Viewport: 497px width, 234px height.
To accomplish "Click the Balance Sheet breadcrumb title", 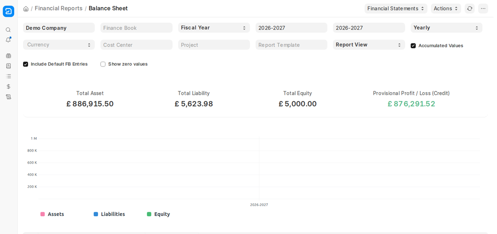I will click(x=108, y=8).
